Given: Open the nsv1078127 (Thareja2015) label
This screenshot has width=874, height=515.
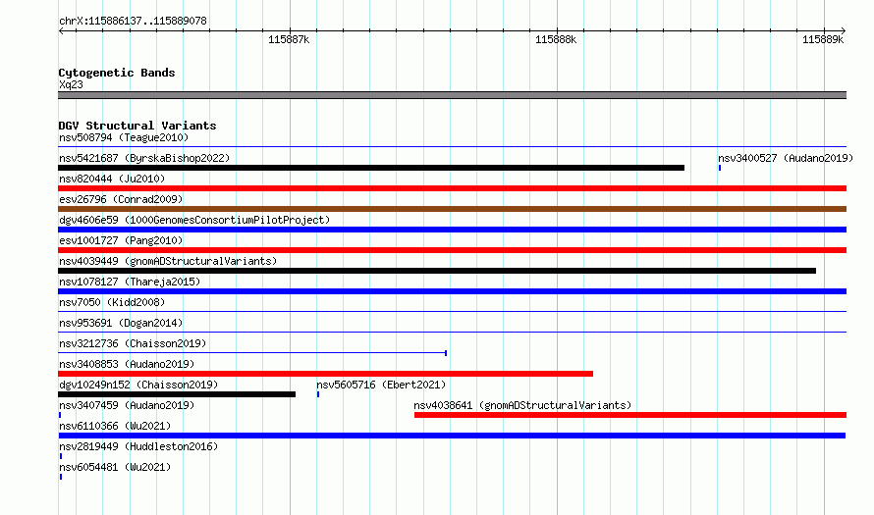Looking at the screenshot, I should click(x=130, y=282).
